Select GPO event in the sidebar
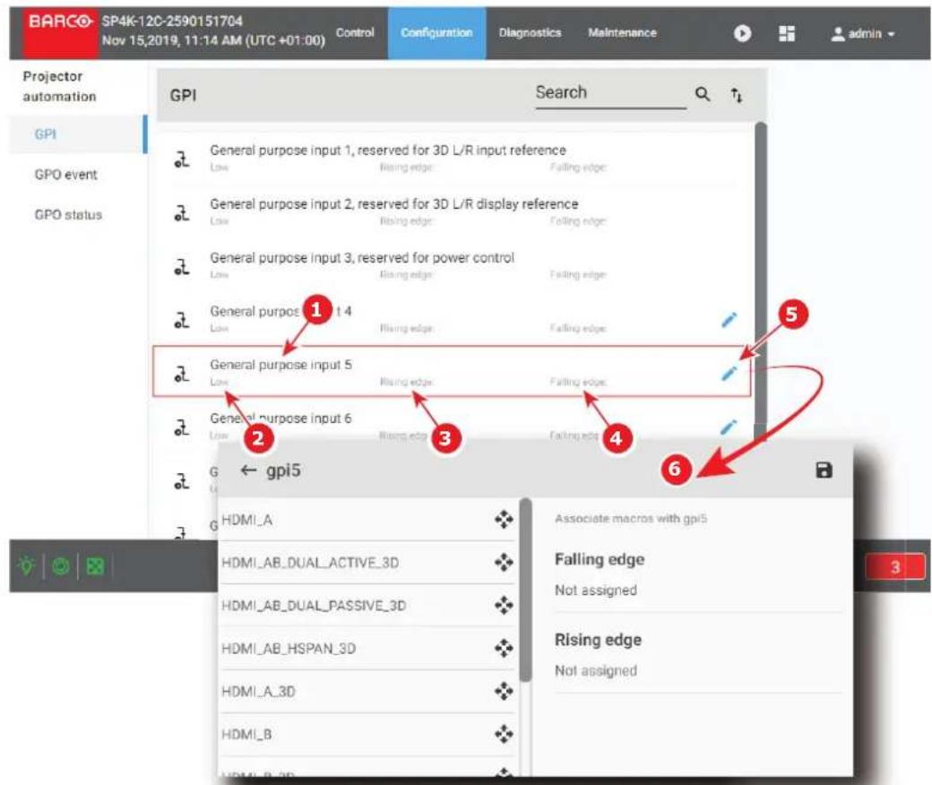This screenshot has height=785, width=932. pyautogui.click(x=66, y=175)
